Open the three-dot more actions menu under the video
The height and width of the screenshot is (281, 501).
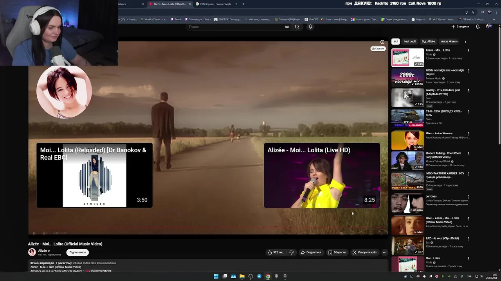384,253
